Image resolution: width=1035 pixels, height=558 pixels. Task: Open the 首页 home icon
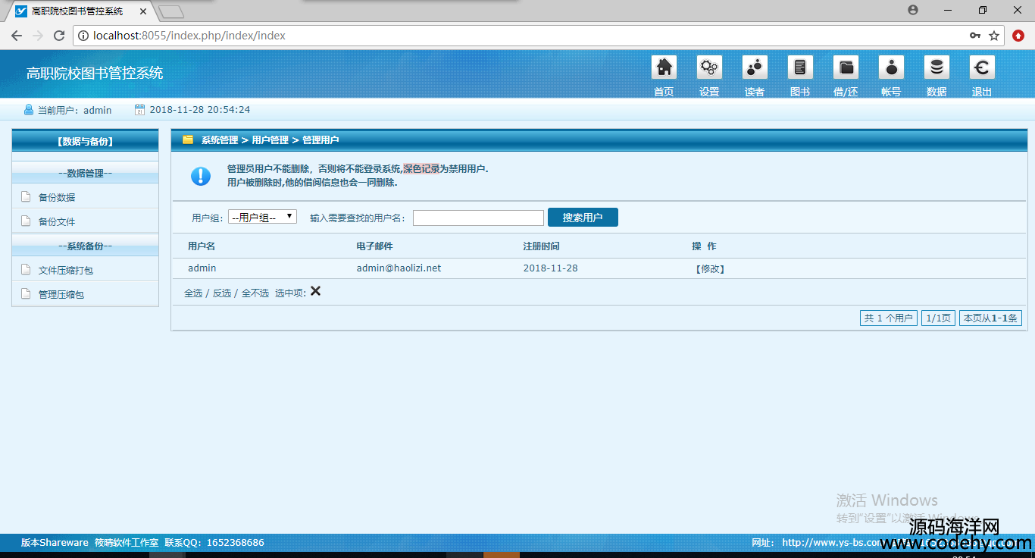664,68
